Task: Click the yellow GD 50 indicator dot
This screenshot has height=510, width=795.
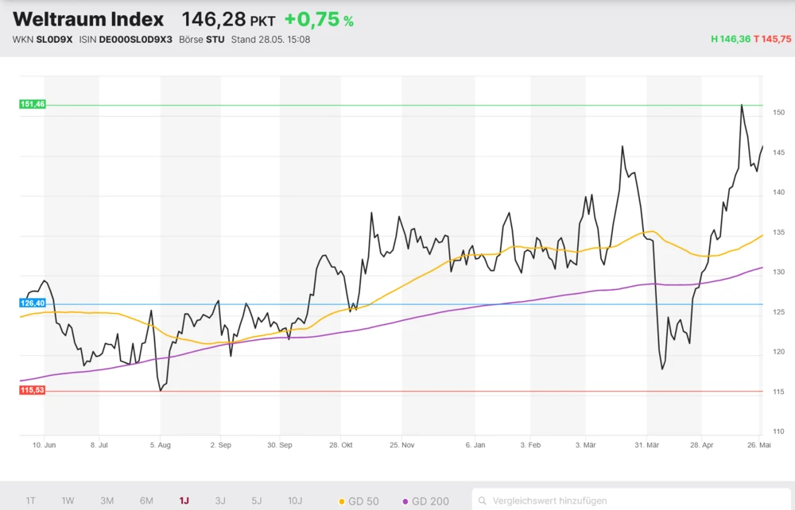Action: click(341, 500)
